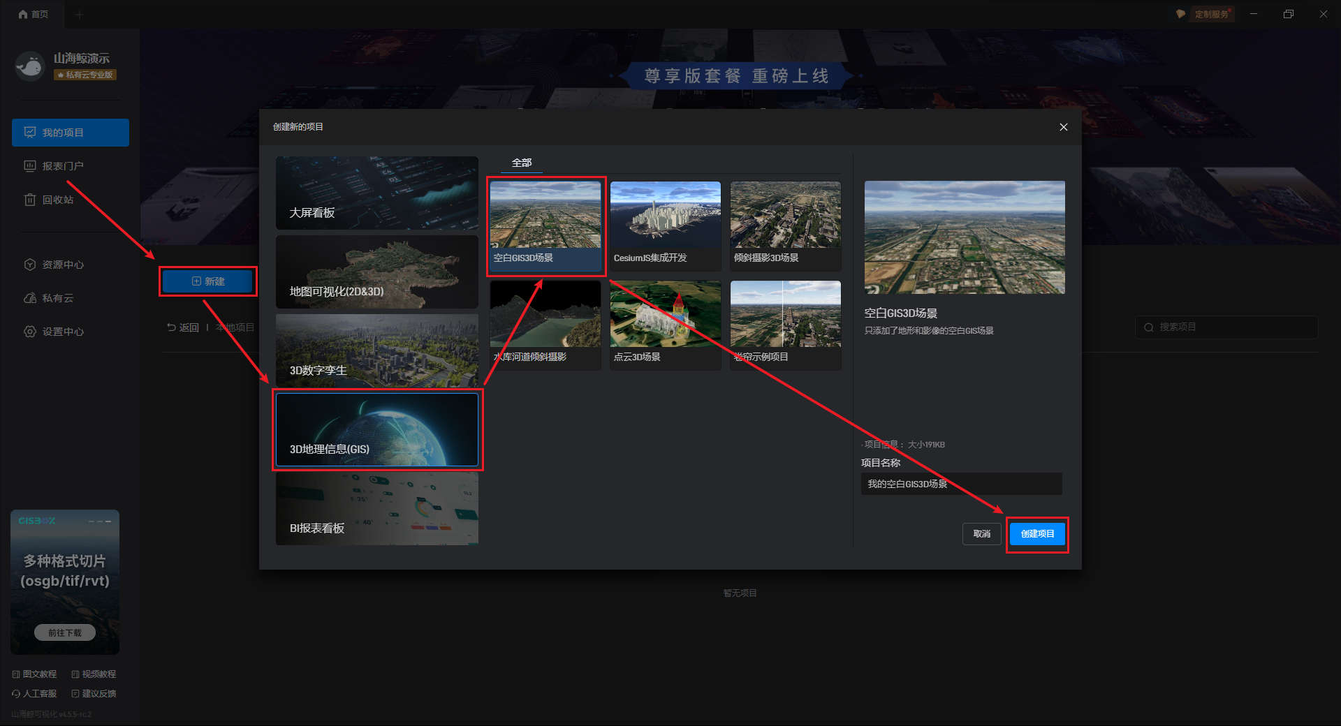The width and height of the screenshot is (1341, 726).
Task: Open 资源中心 in the sidebar
Action: pos(71,265)
